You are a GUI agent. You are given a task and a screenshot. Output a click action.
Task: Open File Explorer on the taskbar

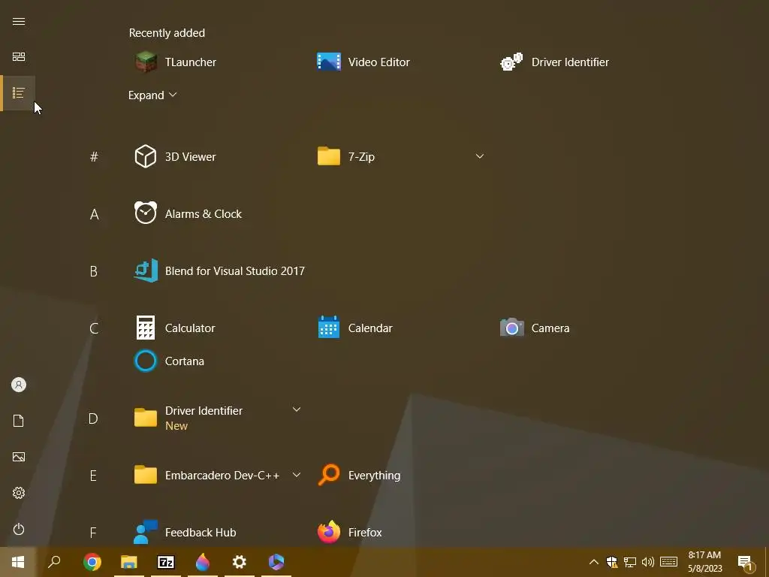point(129,562)
